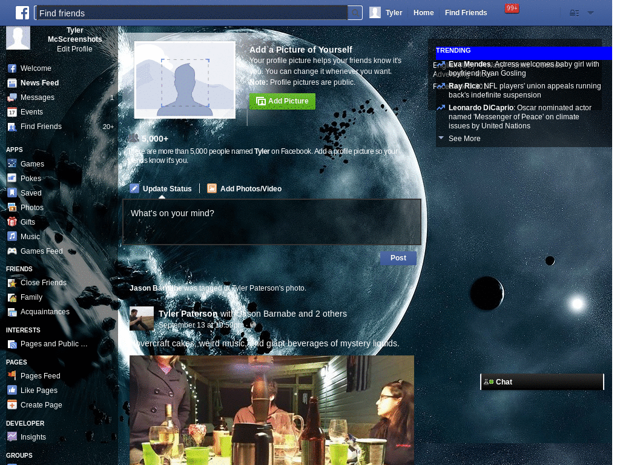Click the Music app icon

point(12,237)
